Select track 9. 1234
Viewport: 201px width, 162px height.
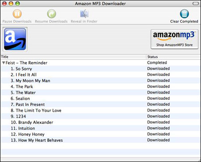(x=100, y=116)
